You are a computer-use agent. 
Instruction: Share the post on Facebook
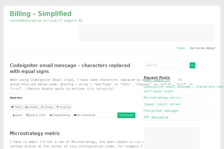pyautogui.click(x=63, y=107)
